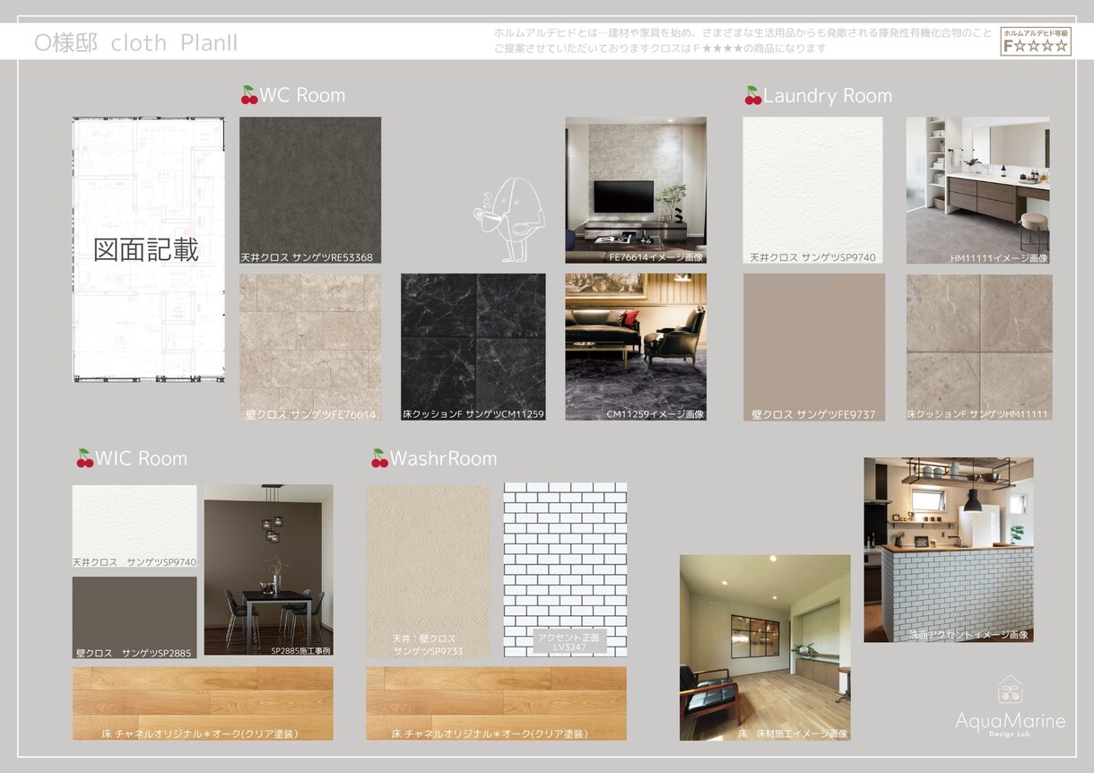Select the black marble floor swatch CM11259
This screenshot has height=773, width=1094.
click(473, 347)
